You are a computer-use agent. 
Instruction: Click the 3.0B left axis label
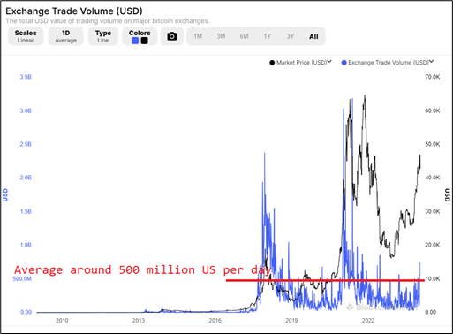click(26, 110)
